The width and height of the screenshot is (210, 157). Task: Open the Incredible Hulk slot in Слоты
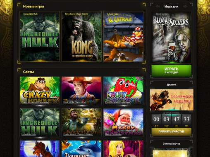click(40, 122)
